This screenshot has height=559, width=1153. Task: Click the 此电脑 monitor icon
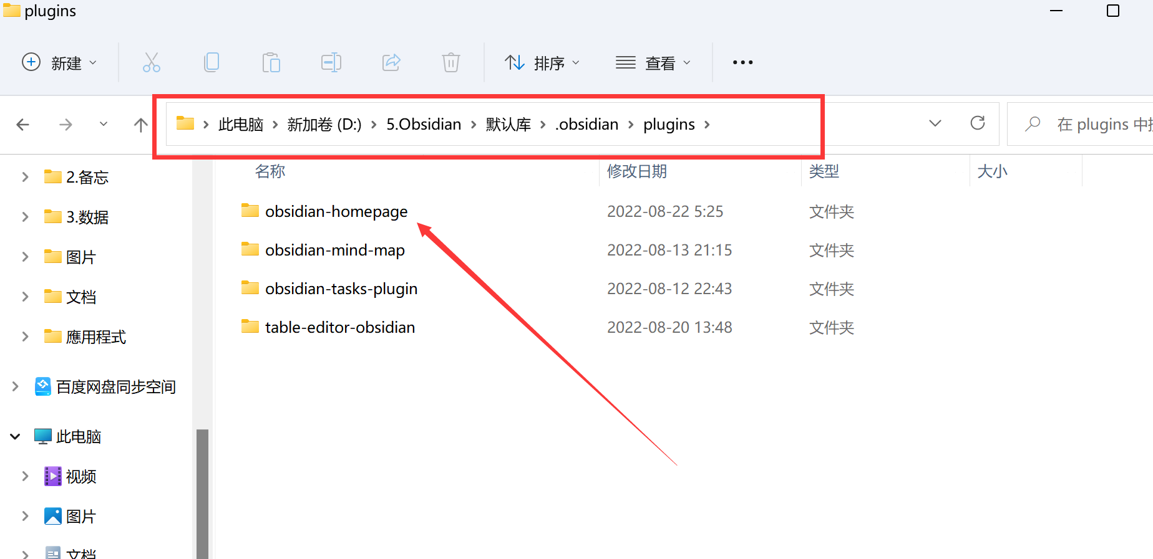(42, 436)
